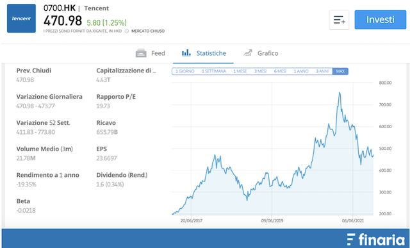
Task: Click the truncated Capitalizzazione di ... label
Action: point(126,70)
